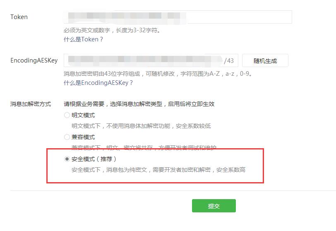Click the 随机生成 button

coord(265,60)
